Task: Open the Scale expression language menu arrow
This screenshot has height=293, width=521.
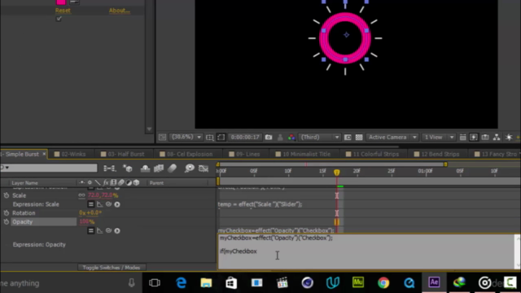Action: [x=117, y=204]
